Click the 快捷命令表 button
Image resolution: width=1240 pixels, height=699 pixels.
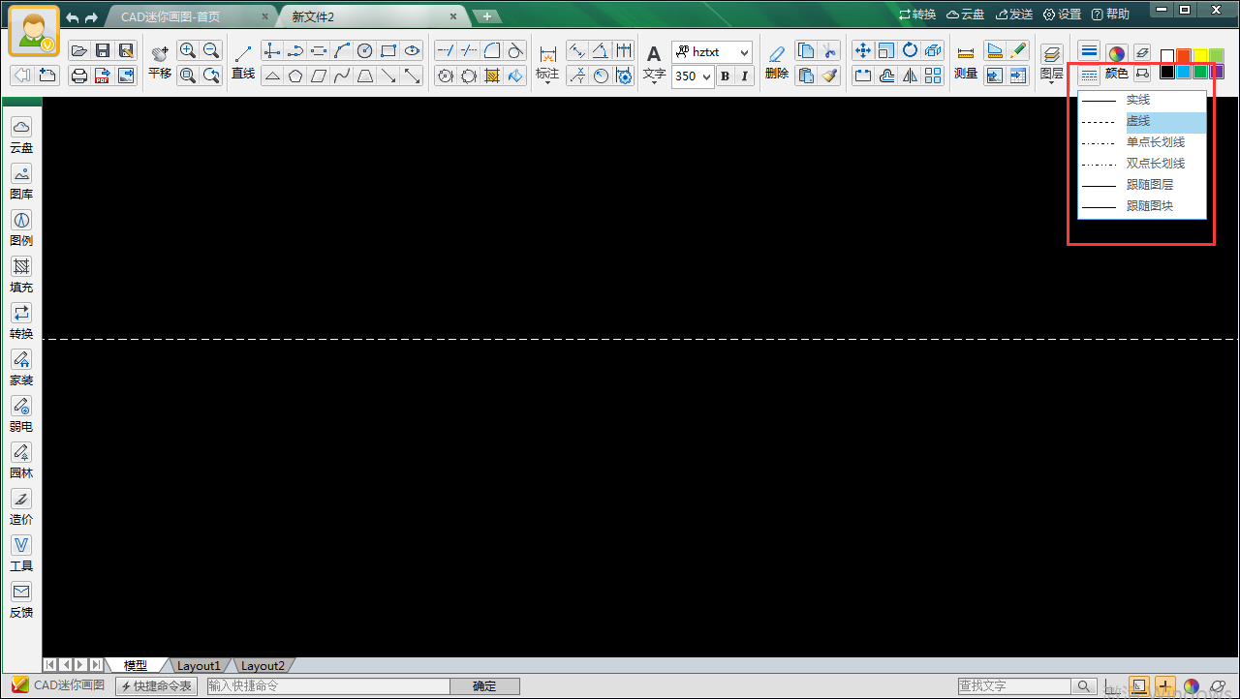157,686
